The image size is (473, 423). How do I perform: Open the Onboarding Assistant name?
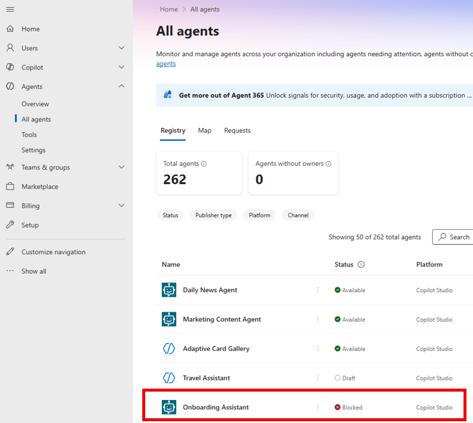216,407
